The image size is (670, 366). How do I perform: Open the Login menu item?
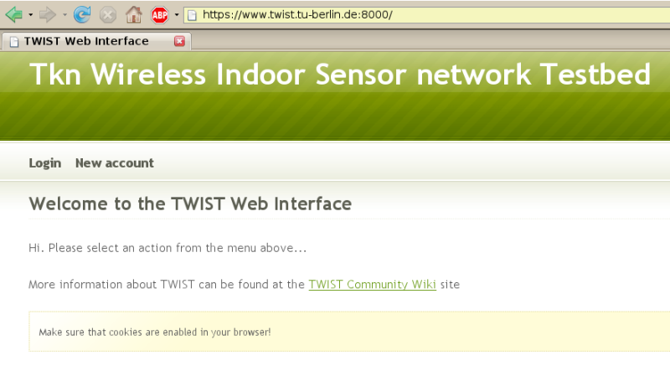[45, 163]
